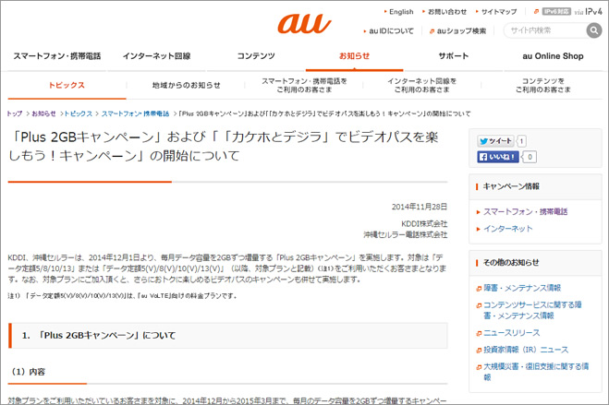609x405 pixels.
Task: Open the インターネット回線 main menu
Action: (x=156, y=56)
